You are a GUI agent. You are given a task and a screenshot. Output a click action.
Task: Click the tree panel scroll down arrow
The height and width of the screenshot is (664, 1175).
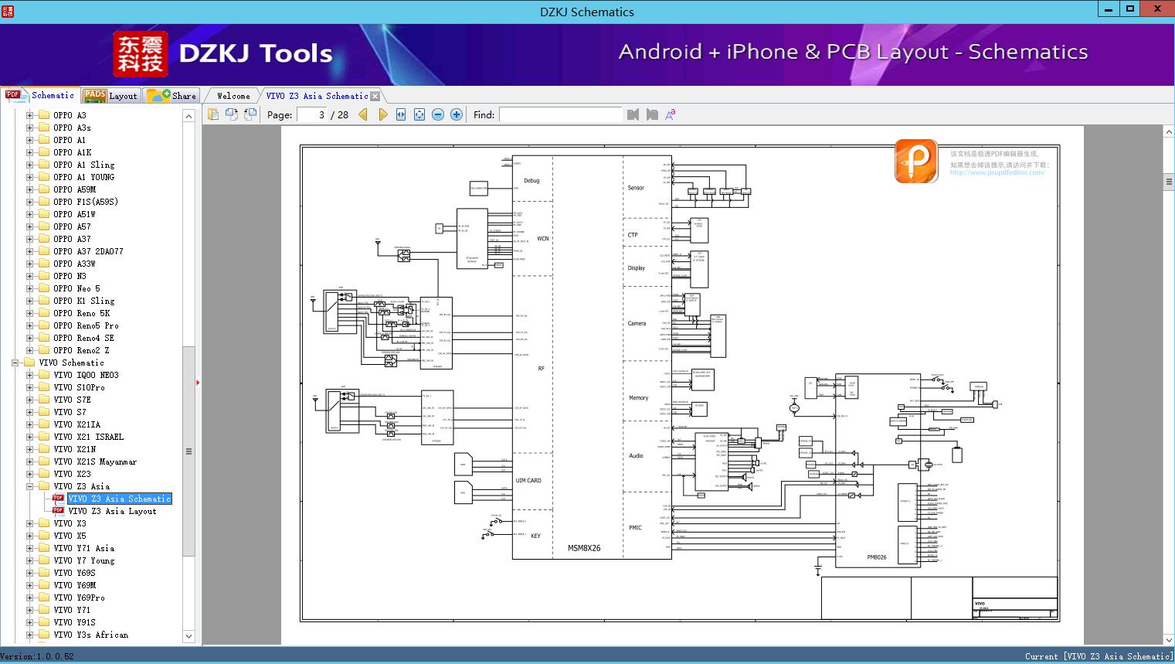pyautogui.click(x=188, y=636)
